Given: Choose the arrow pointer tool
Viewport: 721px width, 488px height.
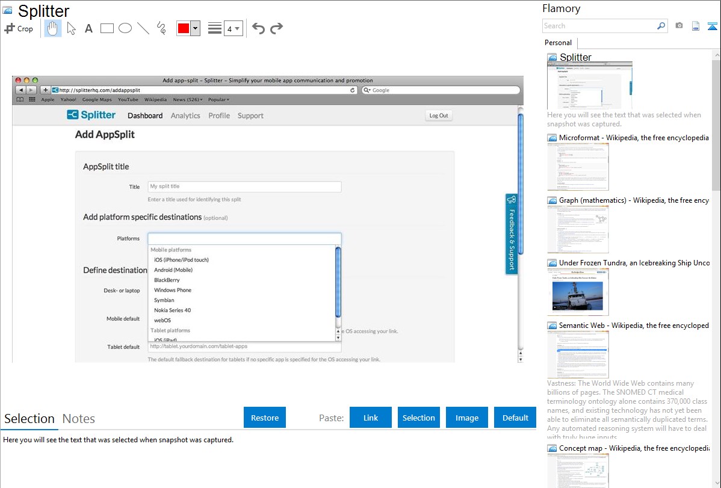Looking at the screenshot, I should click(x=71, y=28).
